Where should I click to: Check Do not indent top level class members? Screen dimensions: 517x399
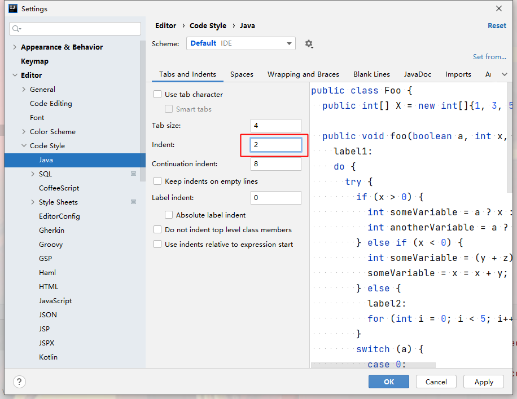(x=157, y=229)
